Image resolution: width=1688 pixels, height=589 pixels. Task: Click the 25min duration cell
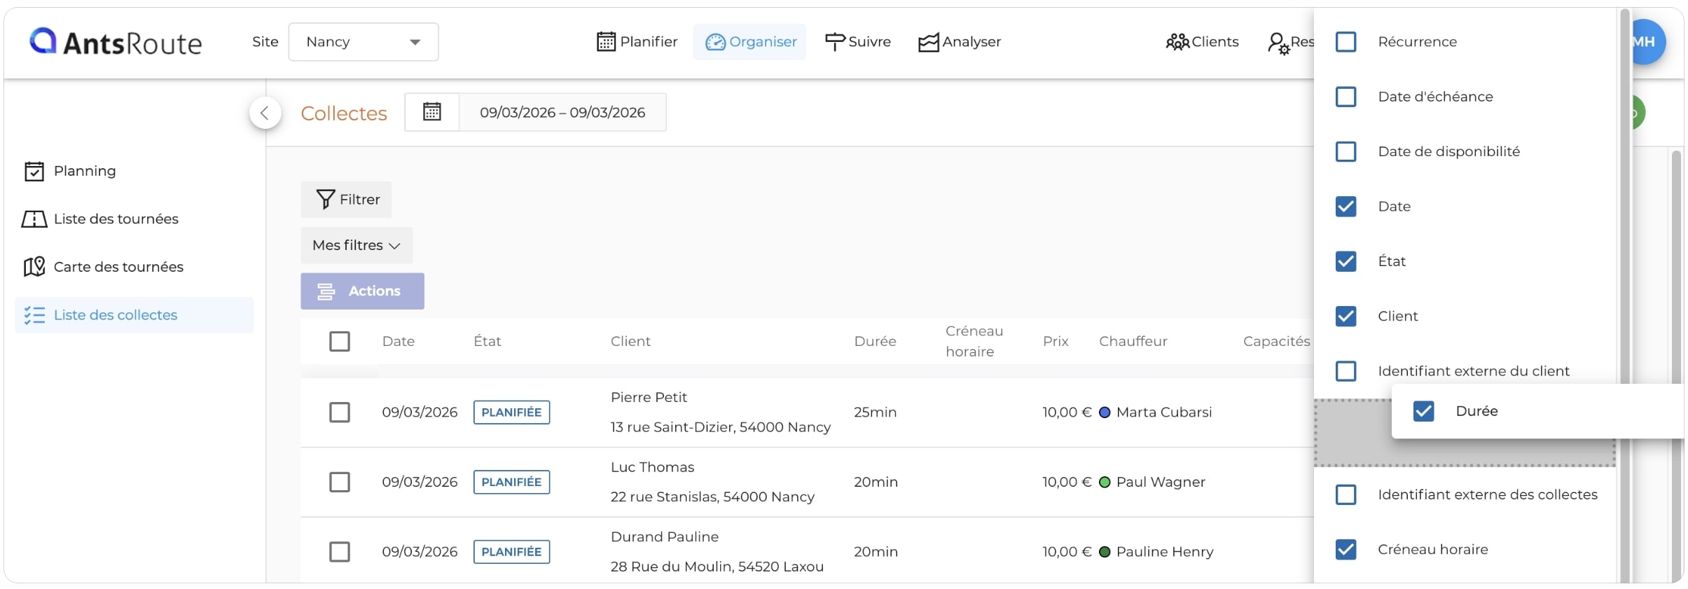coord(875,413)
